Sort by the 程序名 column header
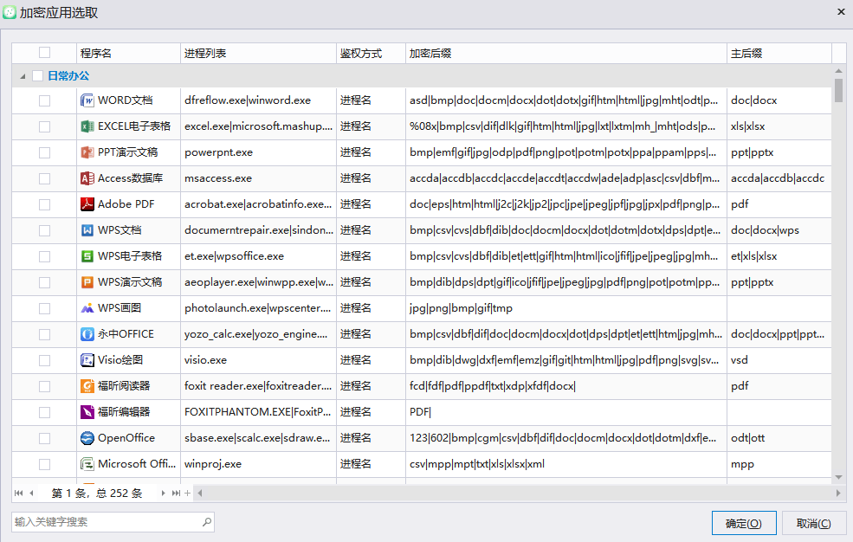This screenshot has width=853, height=542. coord(128,54)
